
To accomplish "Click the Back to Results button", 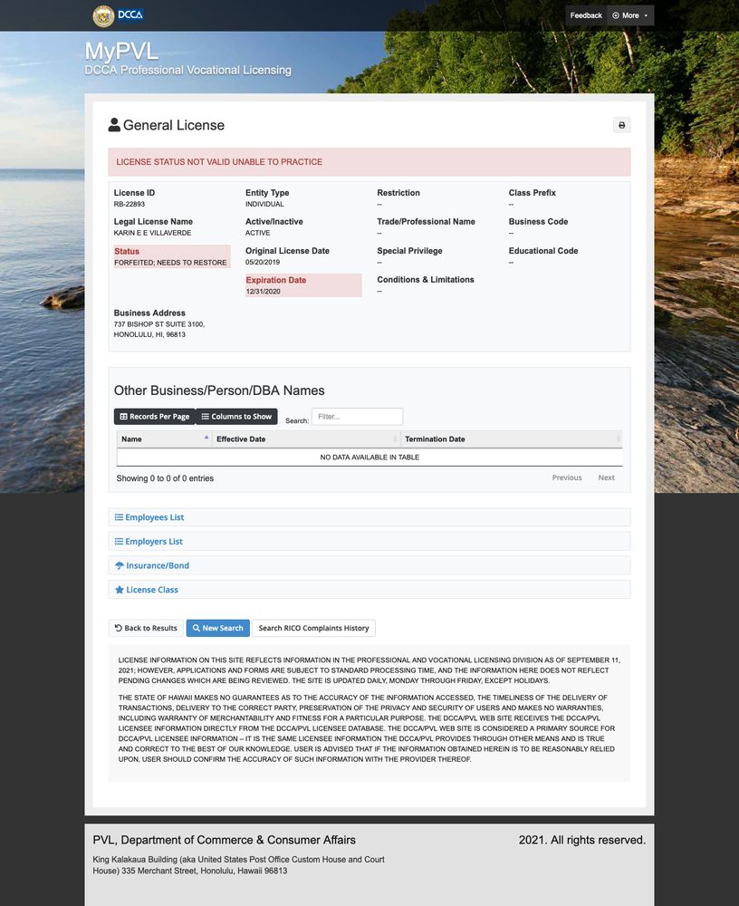I will pos(146,628).
